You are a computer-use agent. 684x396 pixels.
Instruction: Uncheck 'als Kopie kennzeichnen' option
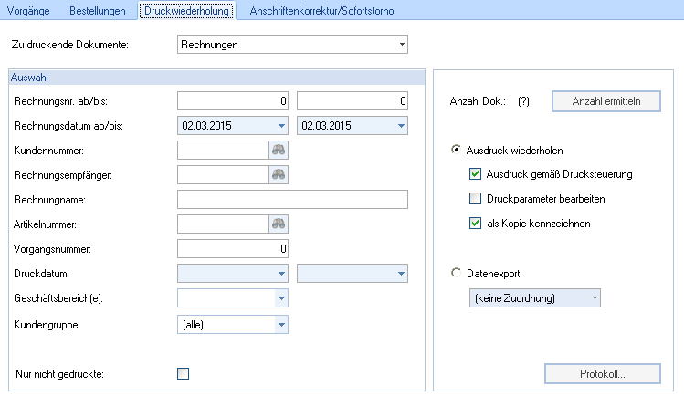(x=475, y=224)
